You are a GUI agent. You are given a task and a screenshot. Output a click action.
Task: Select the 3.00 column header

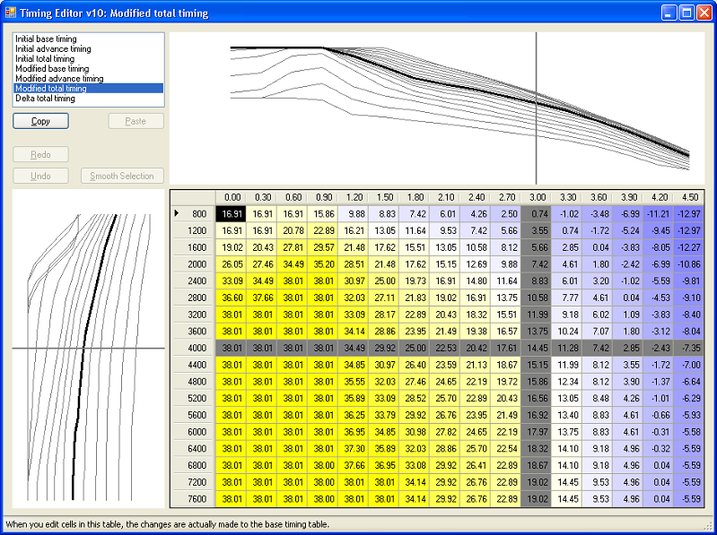538,197
